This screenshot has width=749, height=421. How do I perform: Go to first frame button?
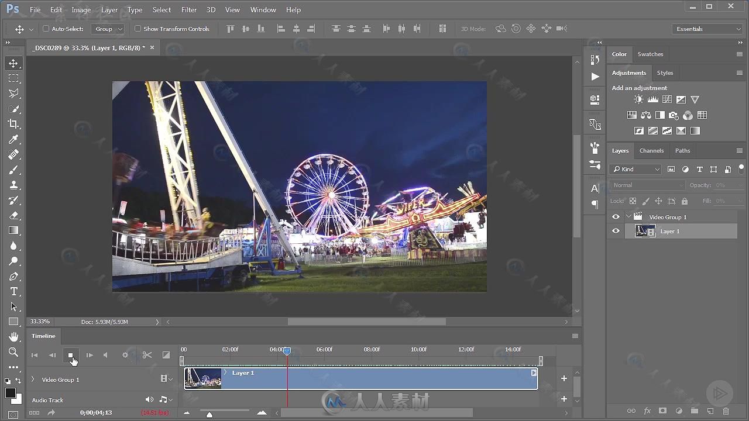[34, 355]
